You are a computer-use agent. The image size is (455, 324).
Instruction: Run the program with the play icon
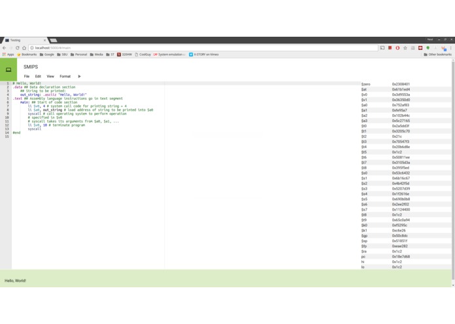point(79,77)
